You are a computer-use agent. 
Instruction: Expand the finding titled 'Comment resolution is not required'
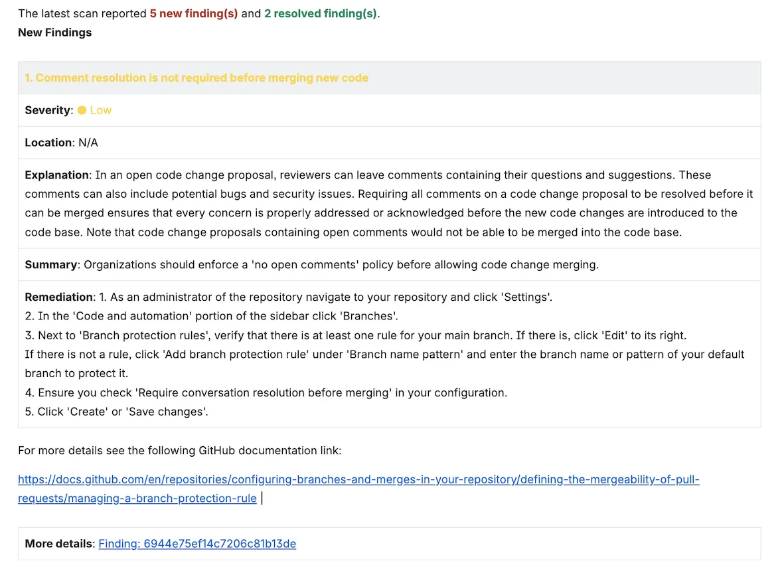pos(196,78)
